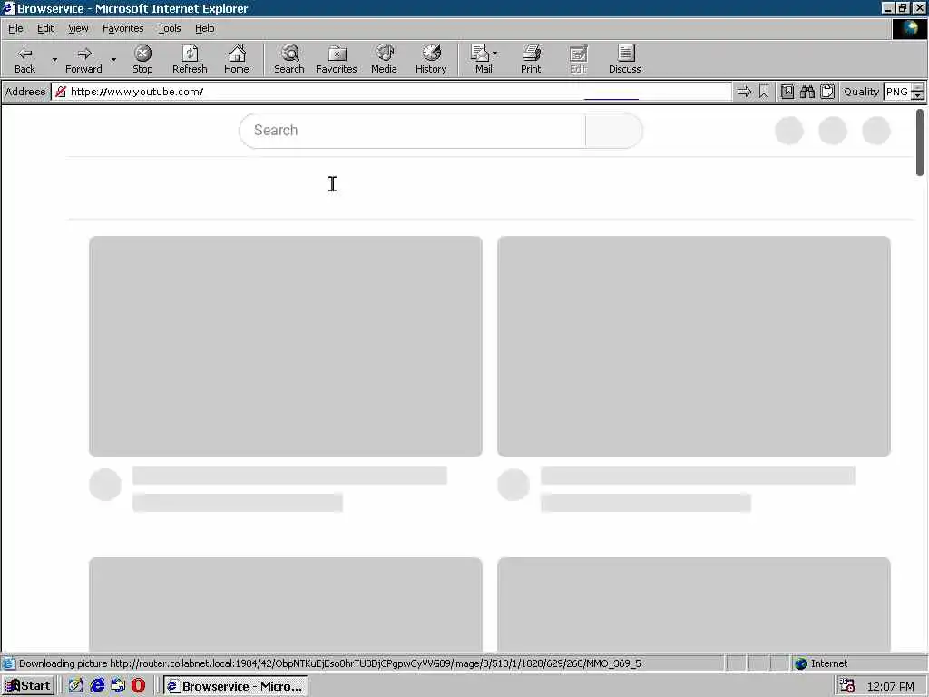The image size is (929, 697).
Task: Click the YouTube search submit button placeholder
Action: tap(614, 131)
